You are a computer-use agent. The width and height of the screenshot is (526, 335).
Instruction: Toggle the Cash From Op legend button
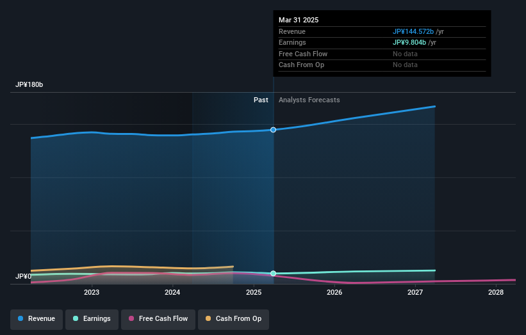[x=233, y=319]
